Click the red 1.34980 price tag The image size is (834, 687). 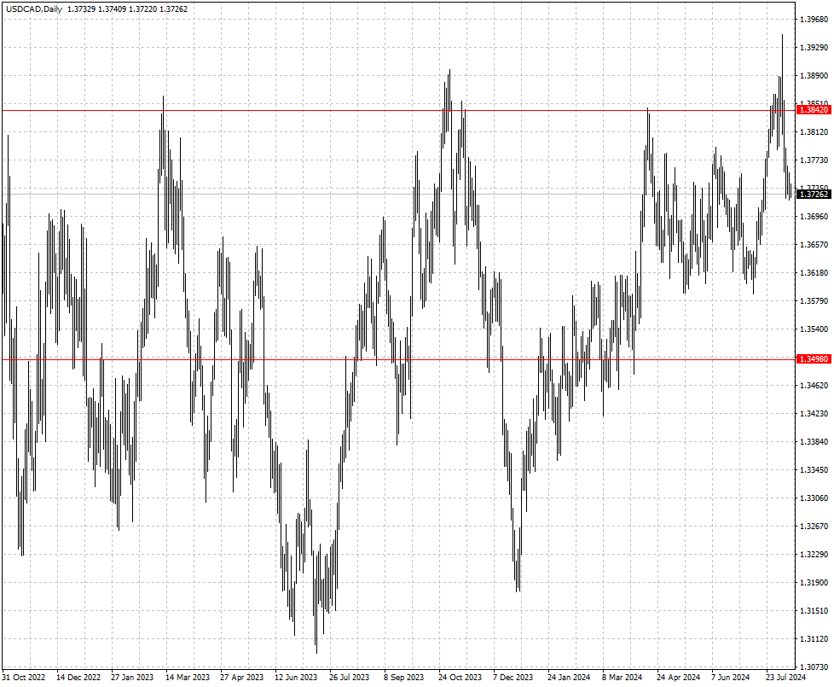[812, 359]
